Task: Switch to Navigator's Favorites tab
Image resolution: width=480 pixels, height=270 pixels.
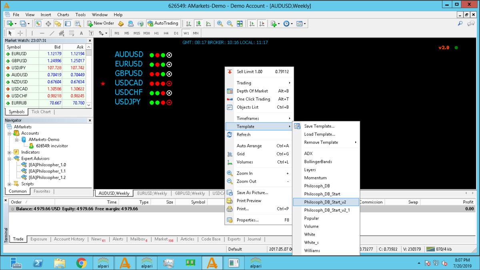Action: (x=42, y=191)
